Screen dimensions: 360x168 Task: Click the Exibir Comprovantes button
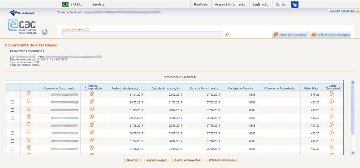point(188,160)
